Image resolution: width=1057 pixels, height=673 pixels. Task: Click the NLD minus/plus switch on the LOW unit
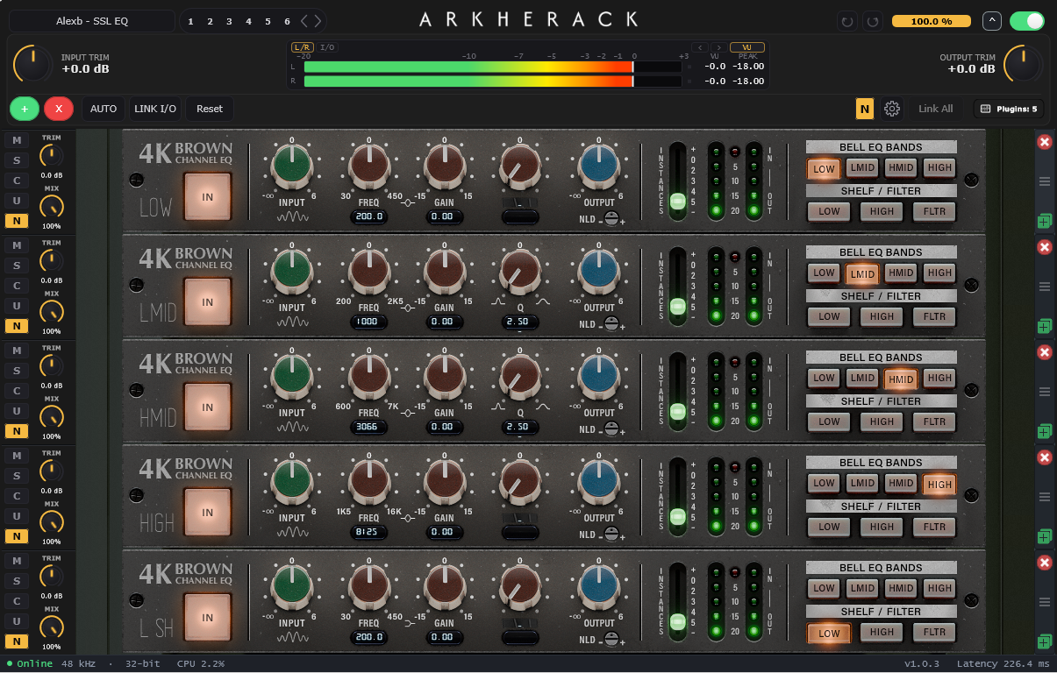coord(611,219)
